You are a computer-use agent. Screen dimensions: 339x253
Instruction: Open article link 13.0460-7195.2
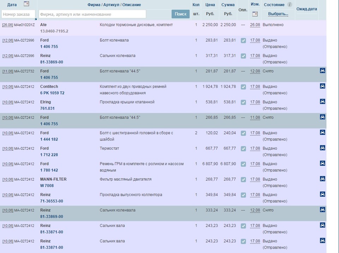coord(54,31)
